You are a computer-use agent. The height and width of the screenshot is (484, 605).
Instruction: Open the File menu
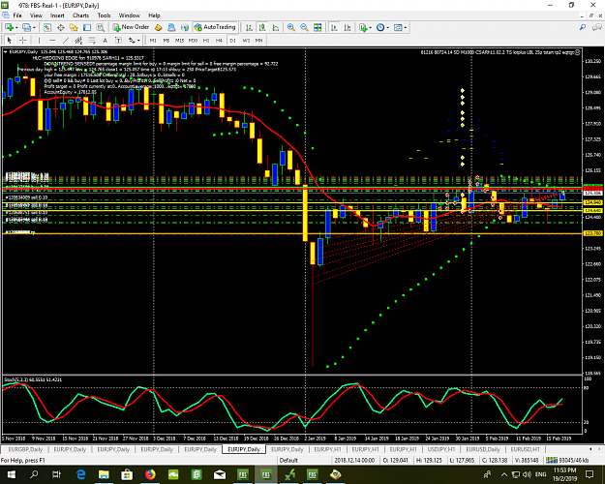click(17, 15)
